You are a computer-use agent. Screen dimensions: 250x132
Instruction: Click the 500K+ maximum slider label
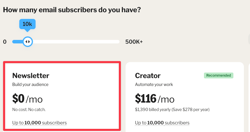(x=134, y=42)
